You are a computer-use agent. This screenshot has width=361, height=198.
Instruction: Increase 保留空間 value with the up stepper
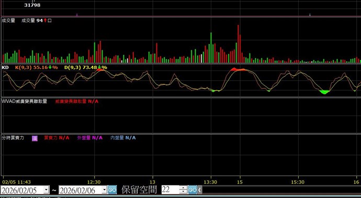[x=183, y=188]
